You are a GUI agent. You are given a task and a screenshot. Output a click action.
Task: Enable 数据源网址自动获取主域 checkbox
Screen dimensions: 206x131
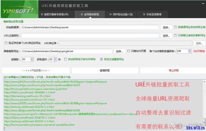tap(176, 27)
